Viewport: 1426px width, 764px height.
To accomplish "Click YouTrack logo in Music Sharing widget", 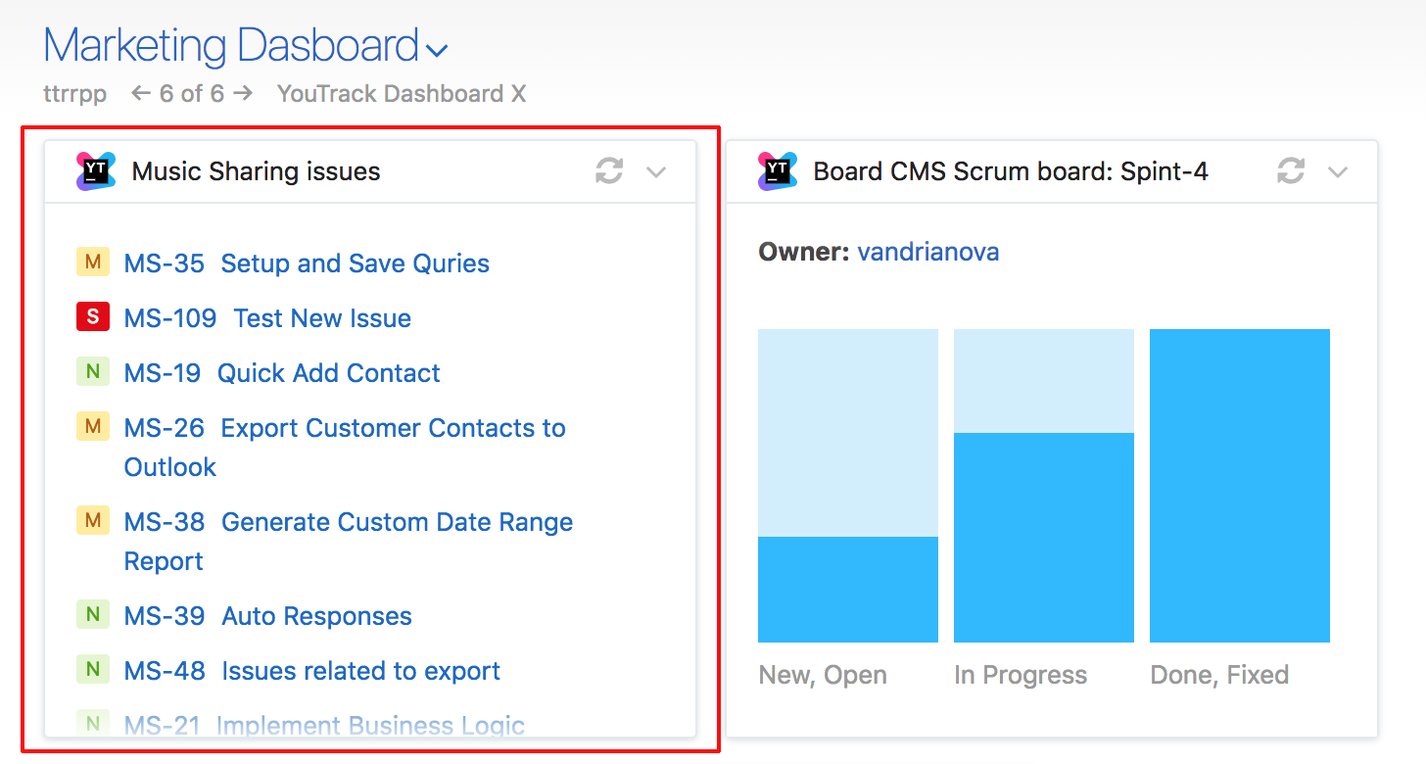I will pyautogui.click(x=95, y=171).
